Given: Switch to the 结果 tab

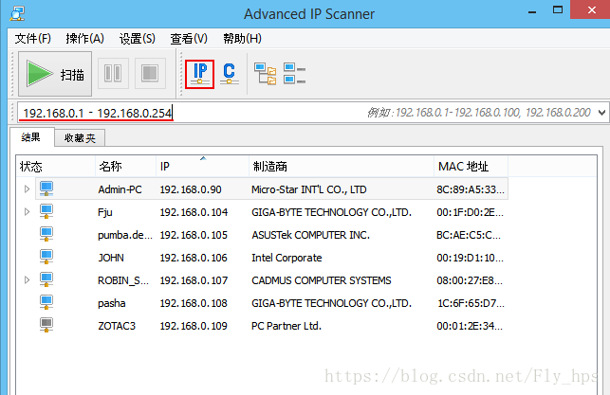Looking at the screenshot, I should pyautogui.click(x=31, y=137).
